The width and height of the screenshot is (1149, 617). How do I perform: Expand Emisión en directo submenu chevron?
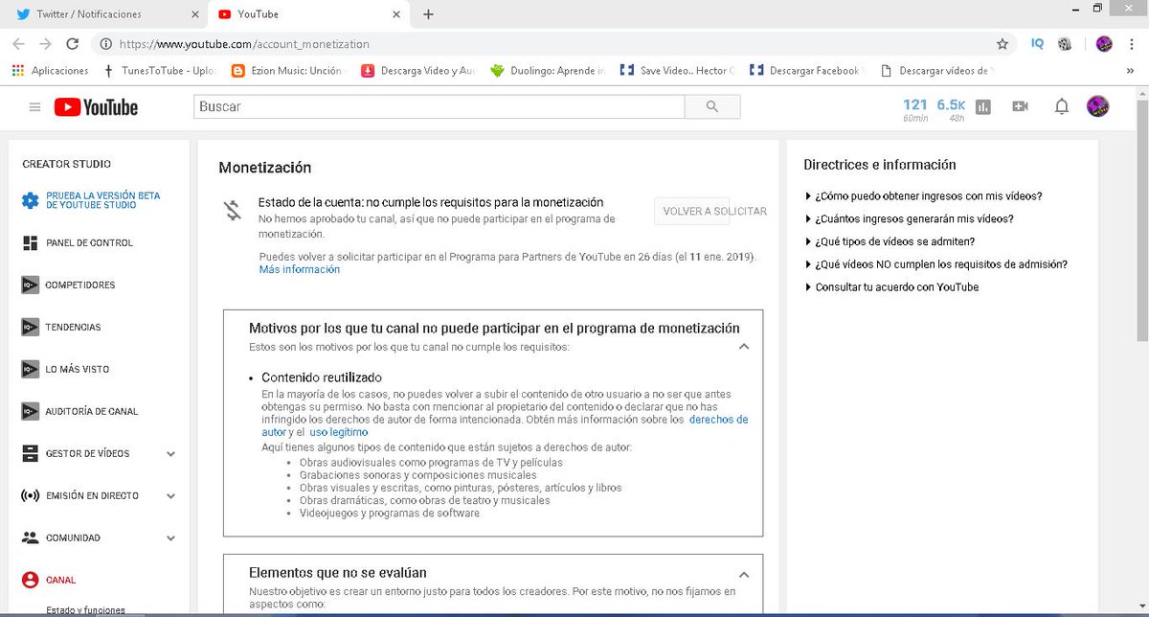point(170,496)
